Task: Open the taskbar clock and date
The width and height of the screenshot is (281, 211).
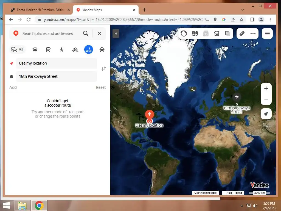Action: [269, 206]
